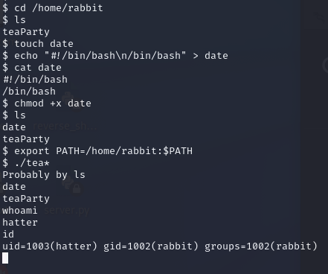Click the "cat date" command line
The image size is (328, 274).
32,68
